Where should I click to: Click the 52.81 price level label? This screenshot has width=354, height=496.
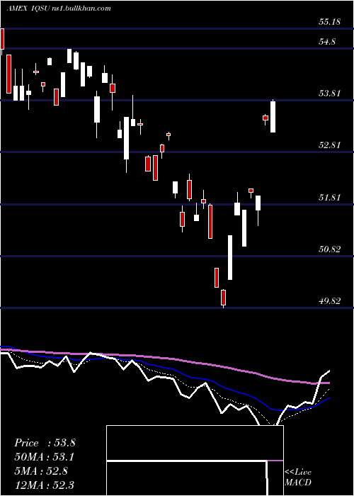[329, 145]
